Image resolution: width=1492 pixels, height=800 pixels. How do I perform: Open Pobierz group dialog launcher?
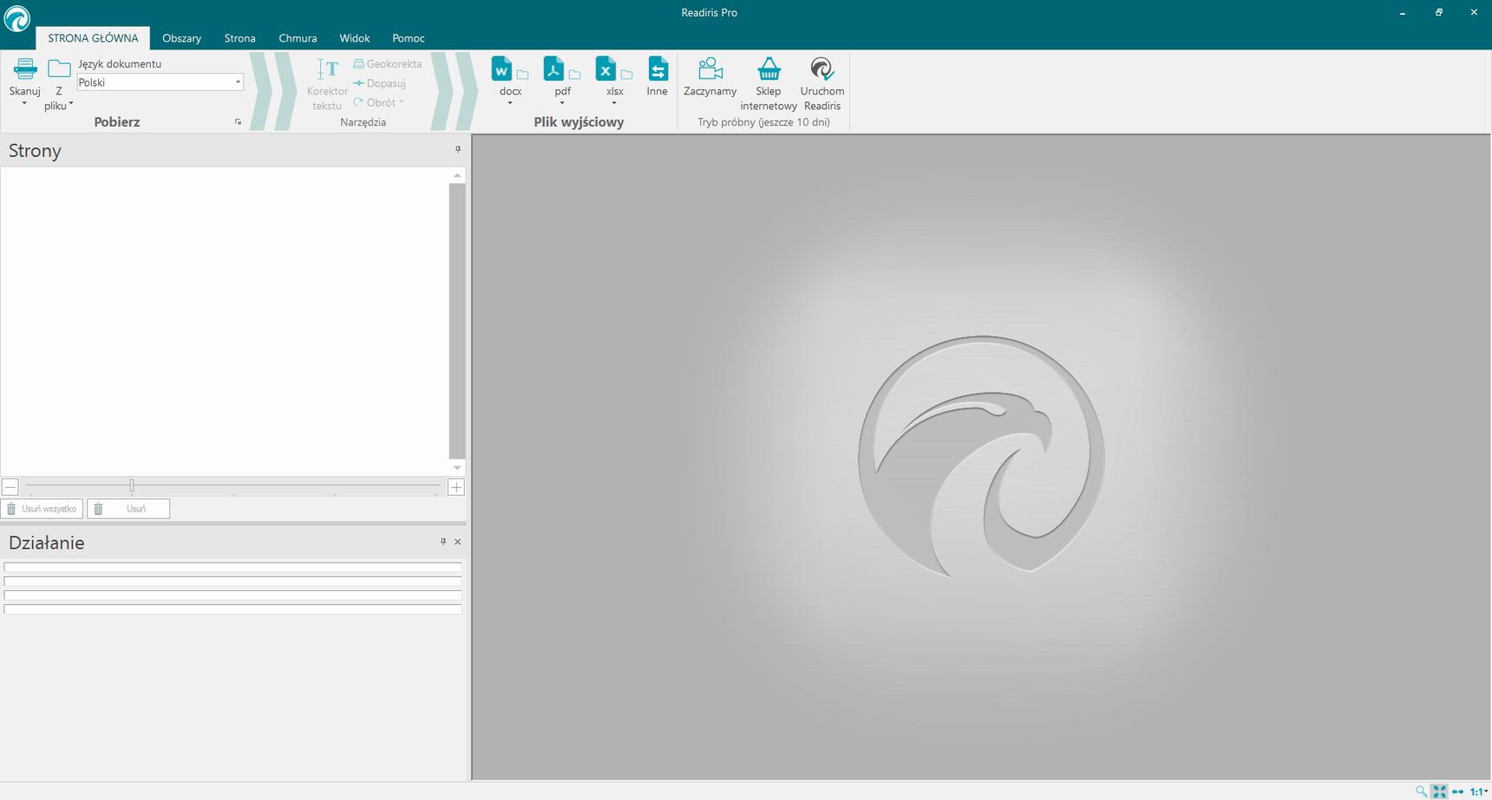[239, 122]
